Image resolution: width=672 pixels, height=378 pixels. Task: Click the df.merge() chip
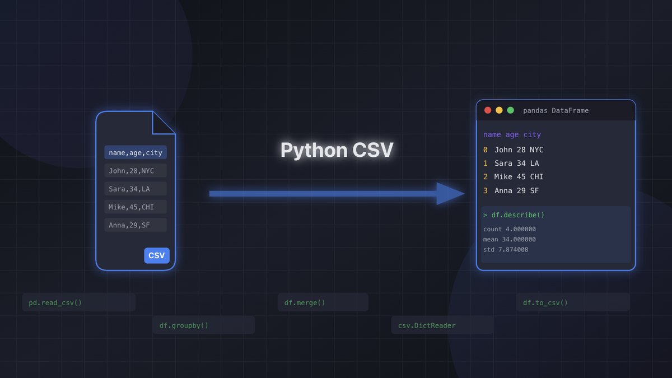[323, 302]
